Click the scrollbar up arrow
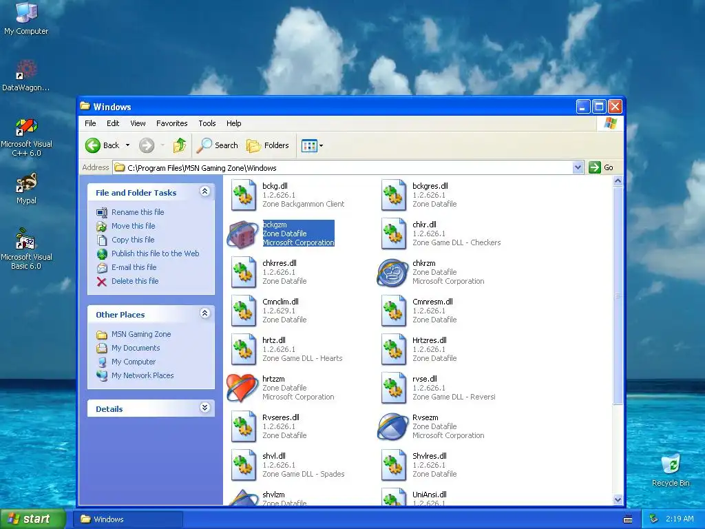The width and height of the screenshot is (705, 529). pos(618,181)
